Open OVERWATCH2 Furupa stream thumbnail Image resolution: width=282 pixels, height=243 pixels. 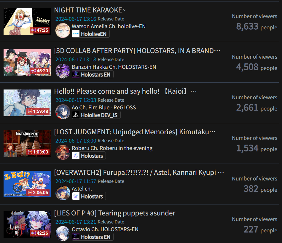pos(27,184)
